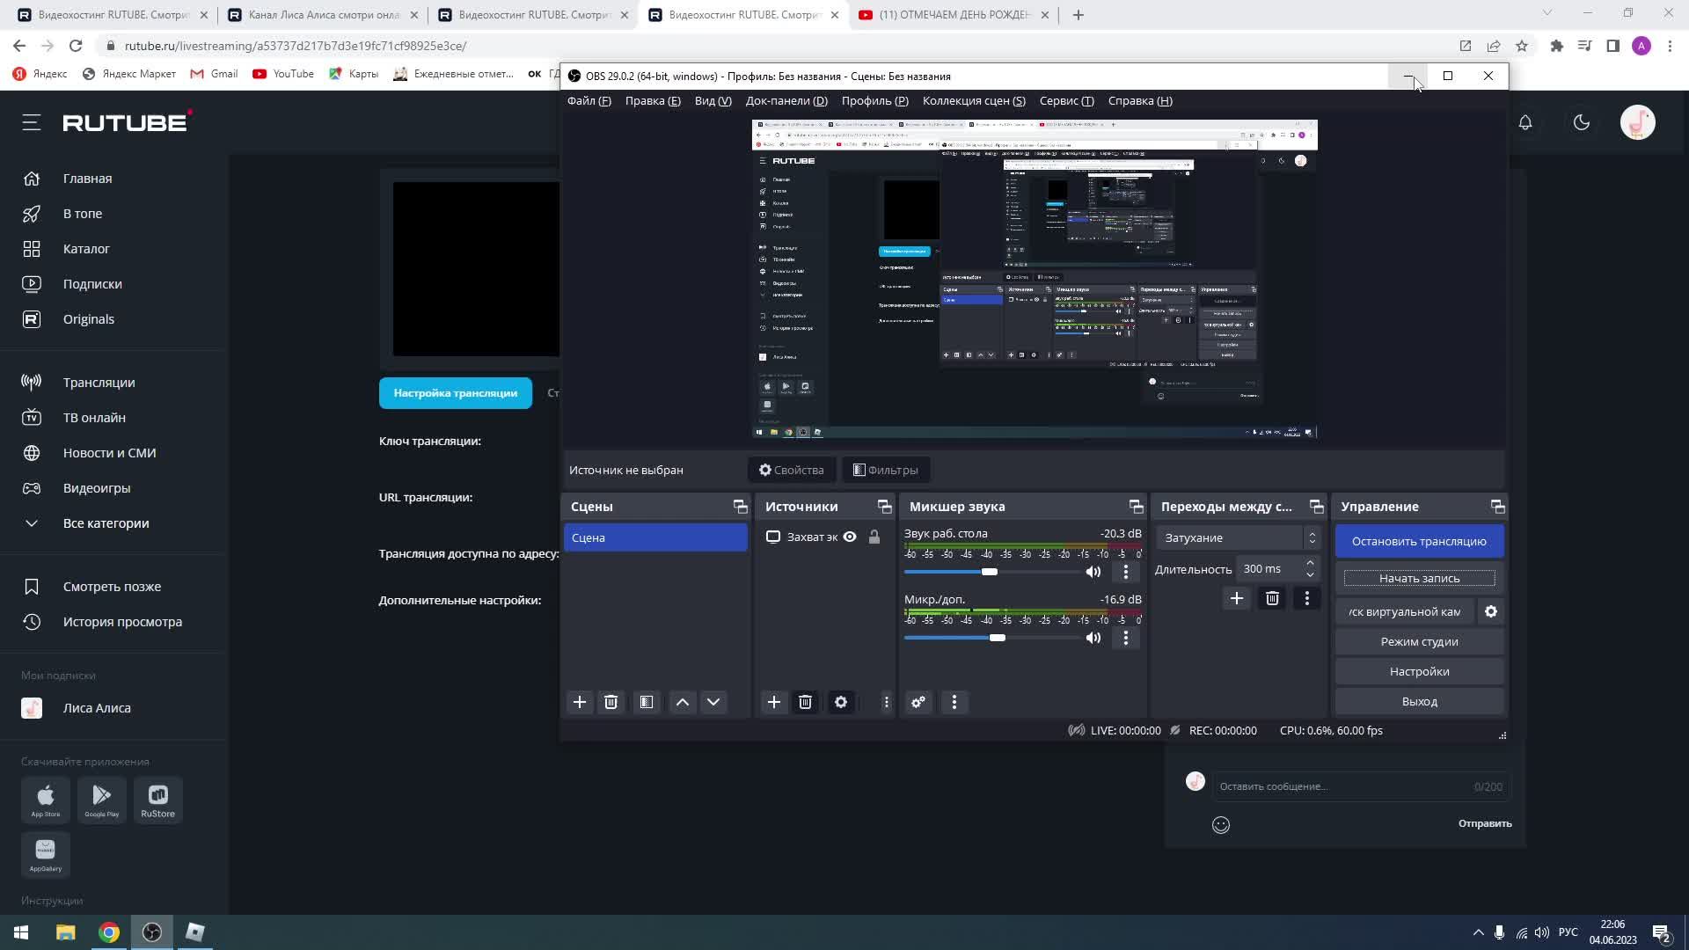1689x950 pixels.
Task: Mute Desktop Audio speaker icon
Action: (x=1093, y=572)
